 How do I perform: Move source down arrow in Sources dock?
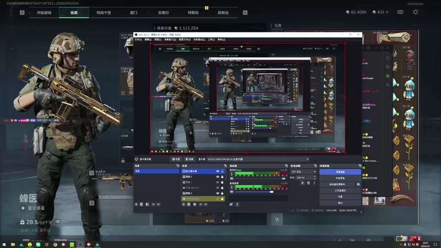point(206,204)
